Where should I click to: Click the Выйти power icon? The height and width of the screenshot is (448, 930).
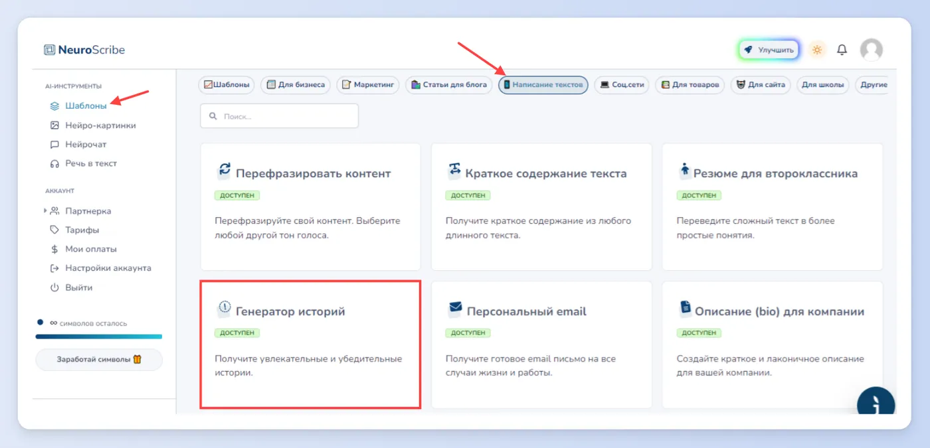(x=55, y=287)
